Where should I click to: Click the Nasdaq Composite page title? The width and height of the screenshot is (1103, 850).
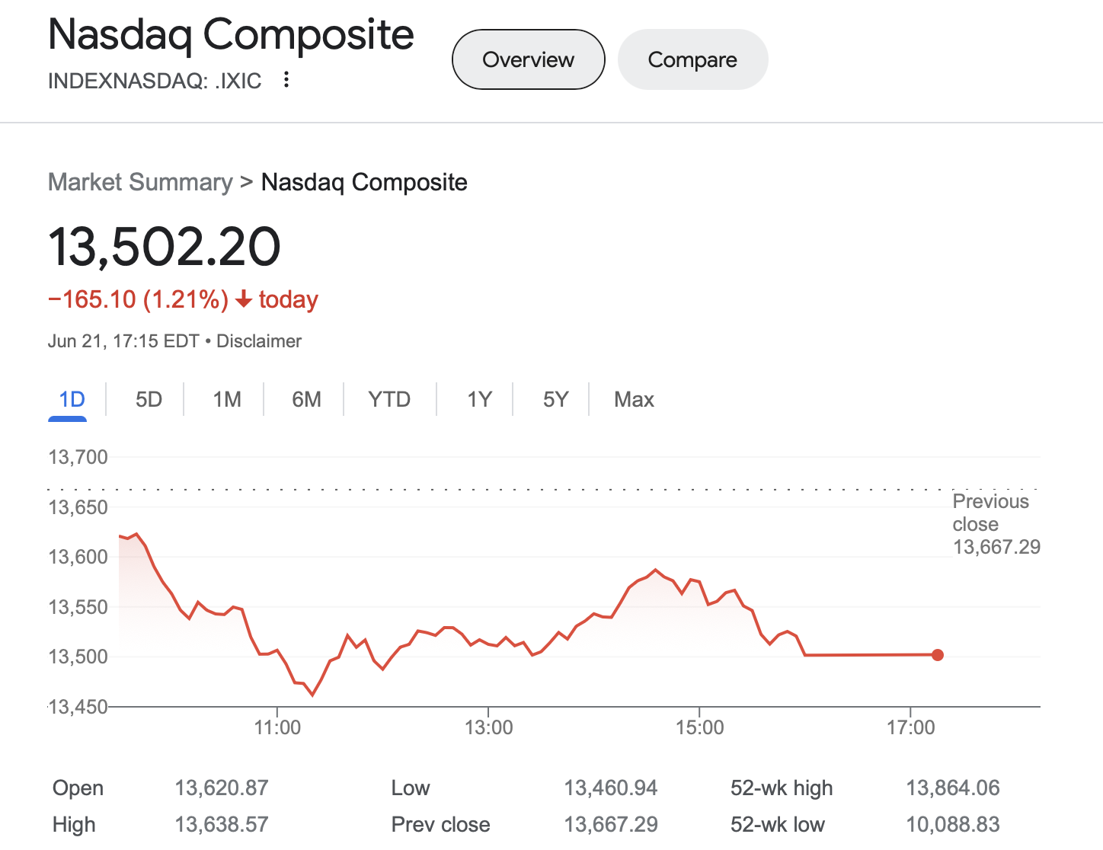(231, 35)
